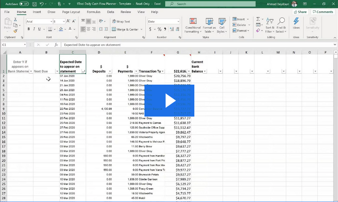338x202 pixels.
Task: Open the Formulas tab
Action: [93, 12]
